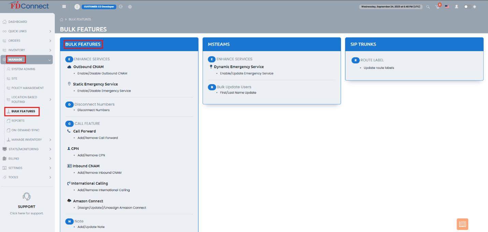
Task: Open Dashboard in the sidebar
Action: (x=18, y=22)
